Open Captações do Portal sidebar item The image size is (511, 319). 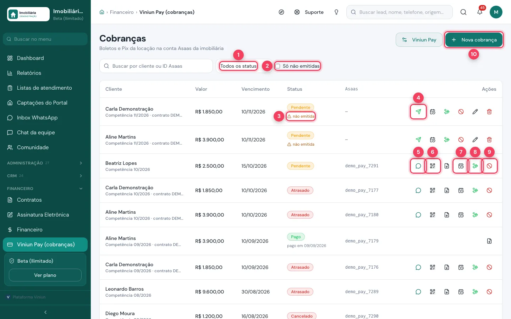point(45,103)
